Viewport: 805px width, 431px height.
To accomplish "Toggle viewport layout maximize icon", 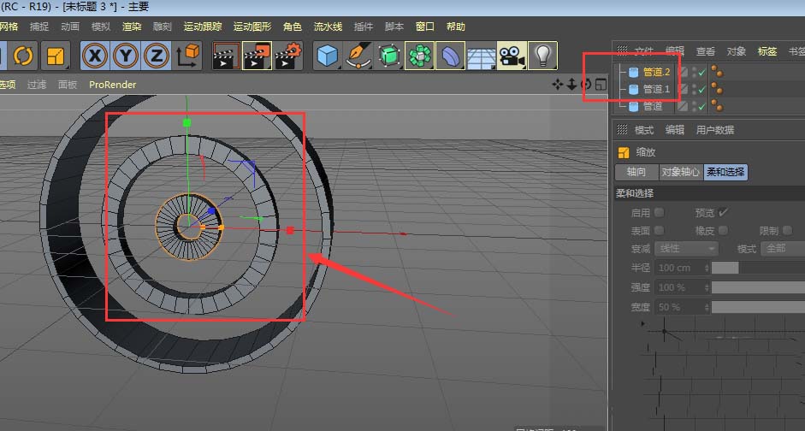I will pos(601,85).
